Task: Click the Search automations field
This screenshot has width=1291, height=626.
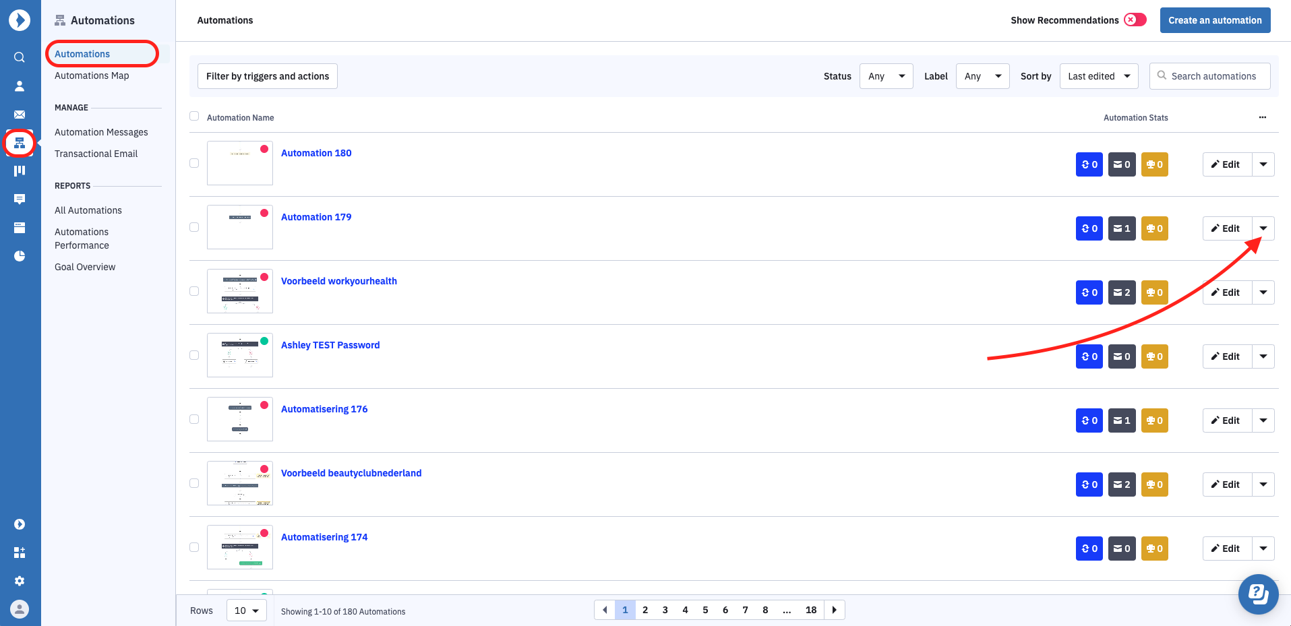Action: coord(1210,76)
